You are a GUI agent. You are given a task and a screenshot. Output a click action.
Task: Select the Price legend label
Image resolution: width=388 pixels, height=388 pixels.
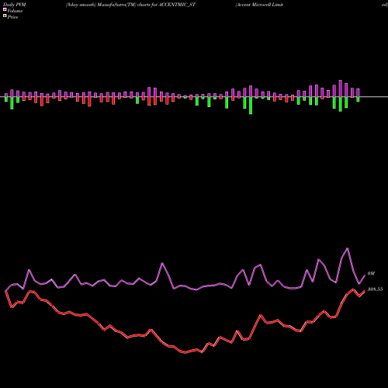[x=12, y=17]
